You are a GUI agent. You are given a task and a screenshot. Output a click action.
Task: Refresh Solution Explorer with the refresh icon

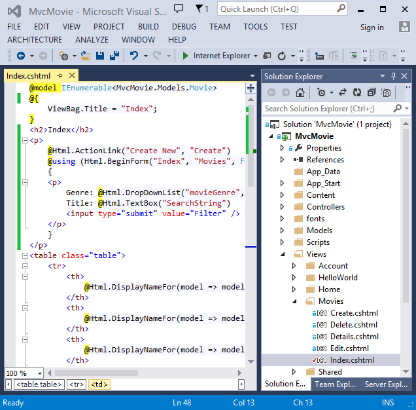(x=357, y=92)
